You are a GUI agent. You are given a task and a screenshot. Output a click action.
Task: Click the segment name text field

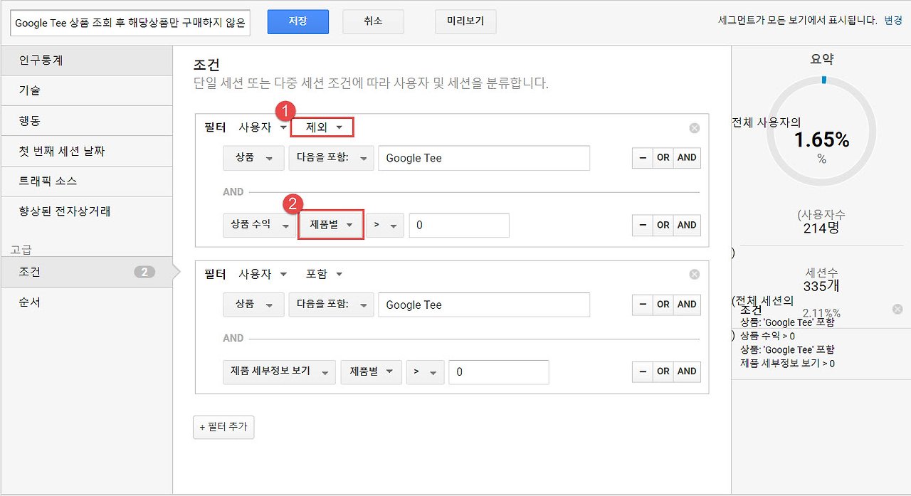(x=130, y=23)
